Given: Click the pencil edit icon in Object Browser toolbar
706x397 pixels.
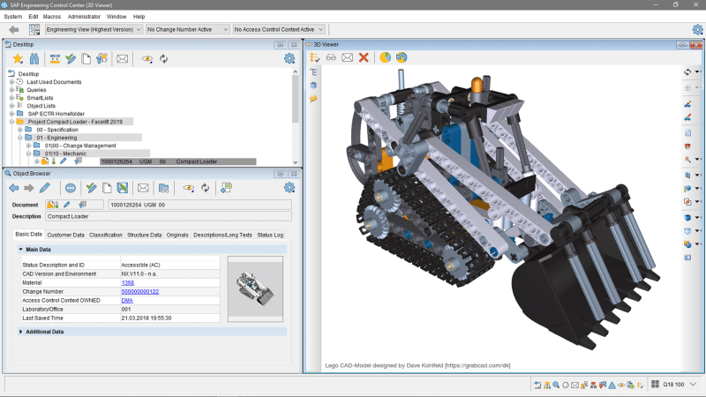Looking at the screenshot, I should pos(45,188).
